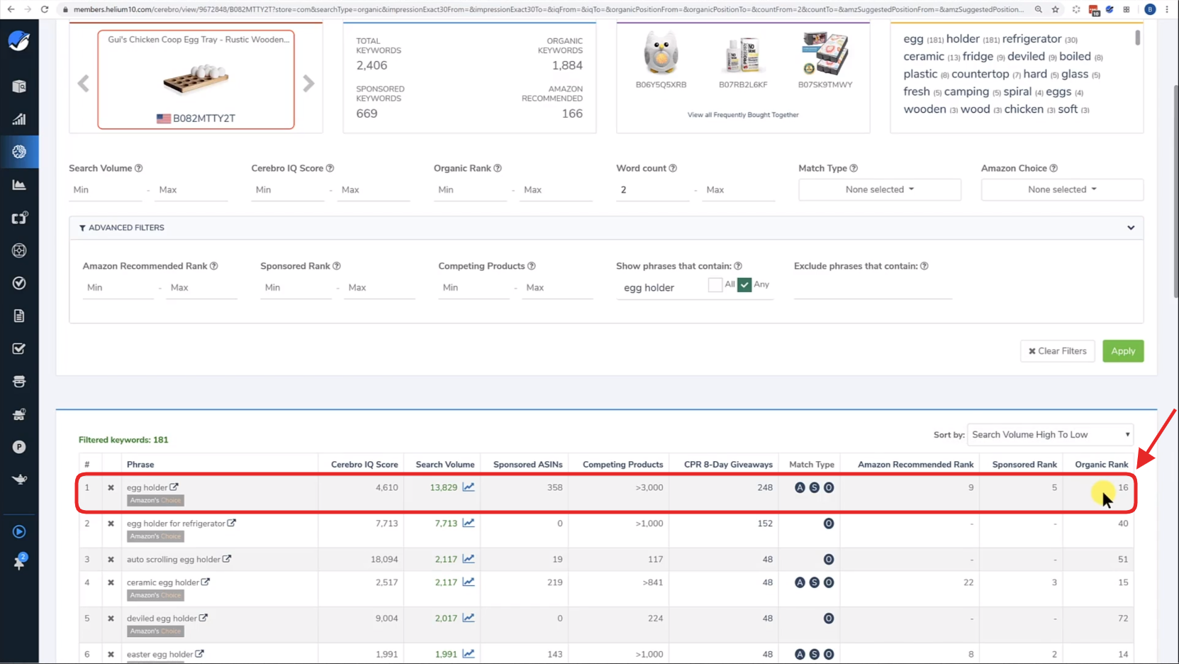Click the Search Volume help question icon
Screen dimensions: 1179x664
pyautogui.click(x=139, y=168)
